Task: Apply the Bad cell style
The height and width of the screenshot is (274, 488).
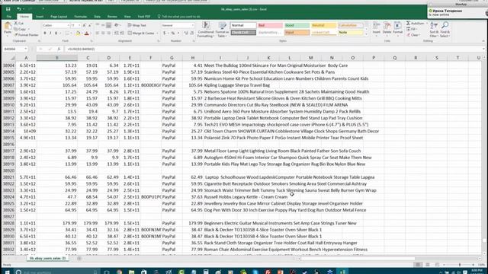Action: point(270,25)
